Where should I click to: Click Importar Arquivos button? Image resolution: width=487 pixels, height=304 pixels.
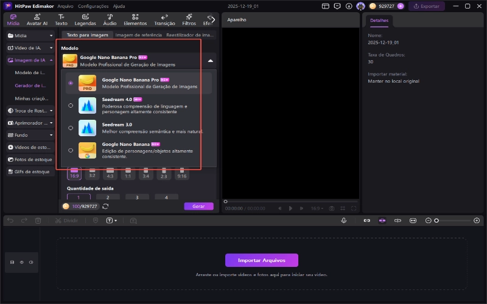(x=262, y=260)
